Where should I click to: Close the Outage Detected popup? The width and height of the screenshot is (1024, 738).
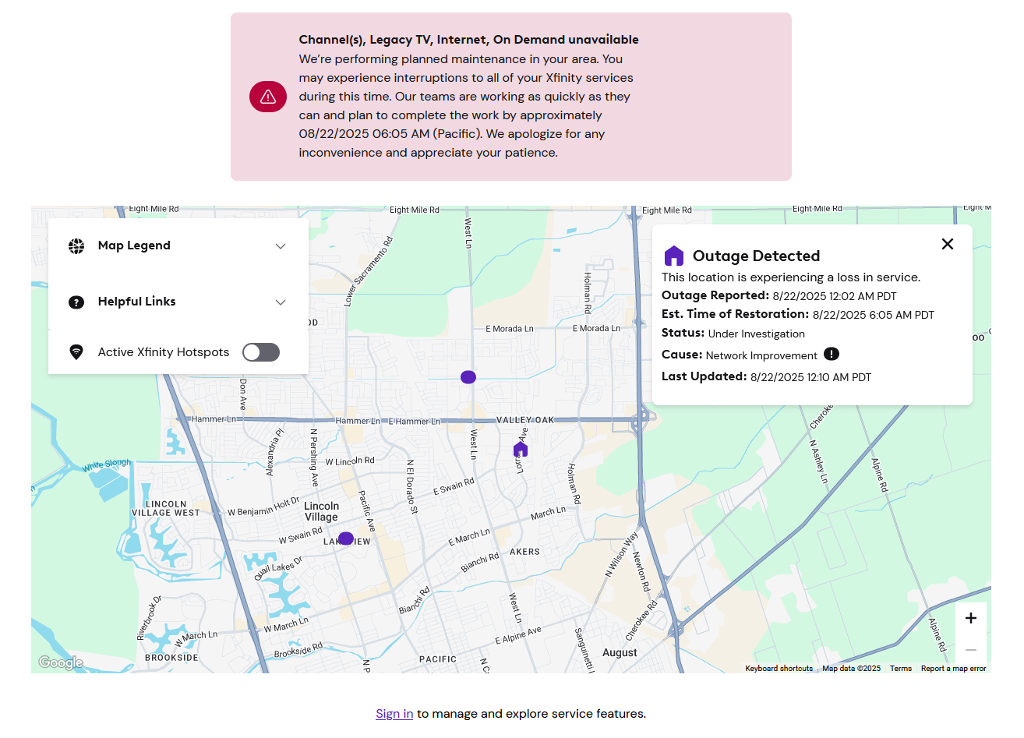point(948,244)
